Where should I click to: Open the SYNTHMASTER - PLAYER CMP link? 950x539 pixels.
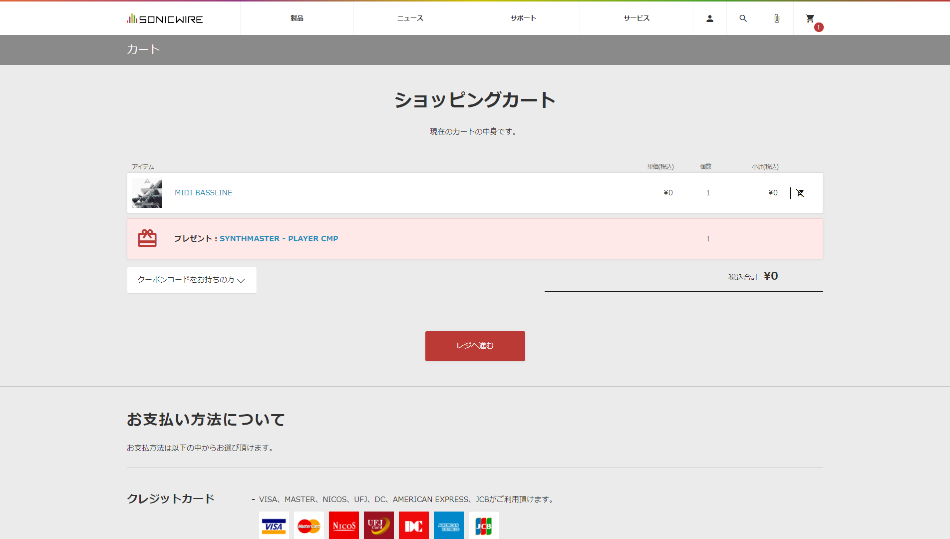tap(279, 239)
